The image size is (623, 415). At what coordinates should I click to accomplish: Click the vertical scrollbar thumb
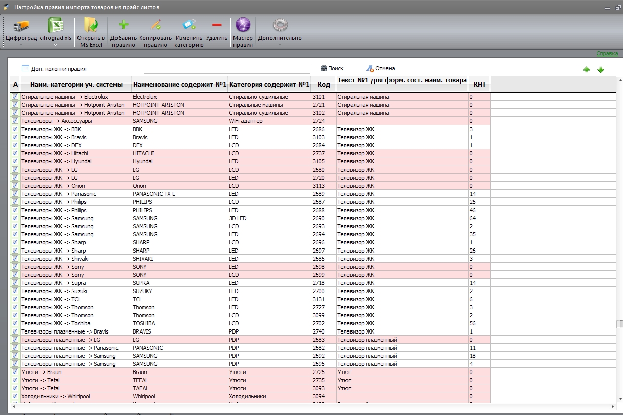coord(619,324)
